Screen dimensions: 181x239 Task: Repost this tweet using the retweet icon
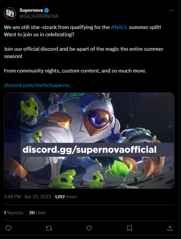tap(49, 228)
